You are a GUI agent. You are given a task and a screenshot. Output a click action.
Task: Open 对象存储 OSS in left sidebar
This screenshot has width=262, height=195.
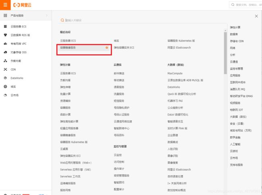(19, 52)
